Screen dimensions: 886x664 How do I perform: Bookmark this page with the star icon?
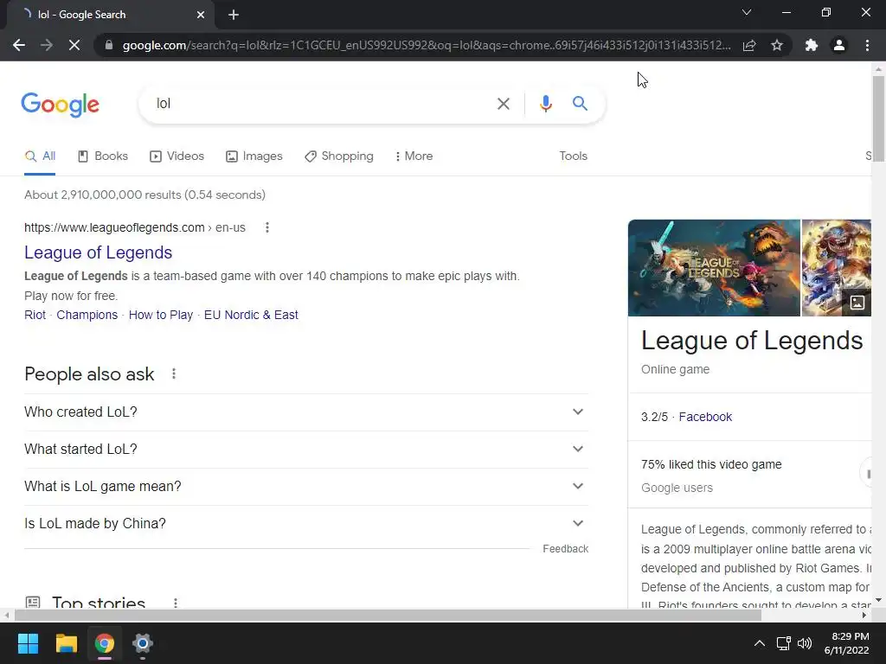[x=777, y=45]
